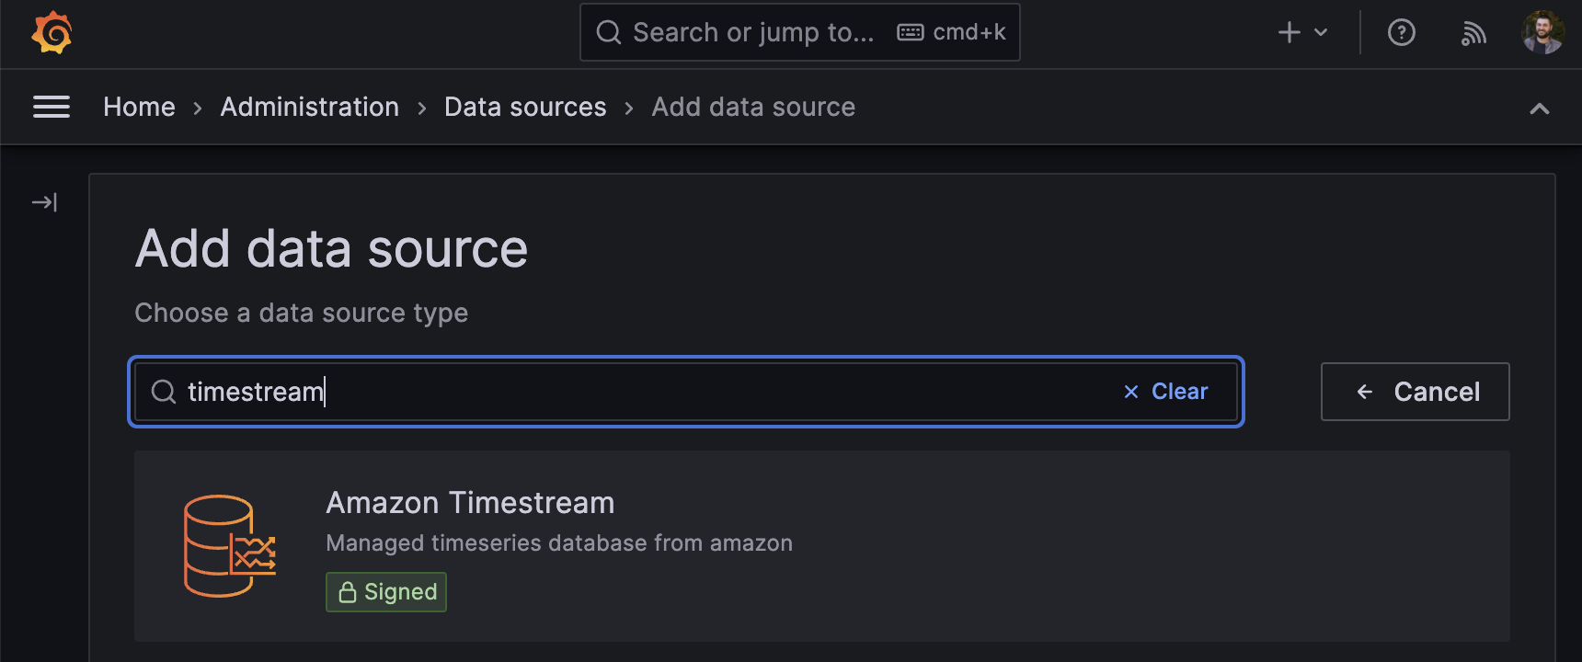Focus the data source filter input
This screenshot has height=662, width=1582.
click(x=644, y=392)
